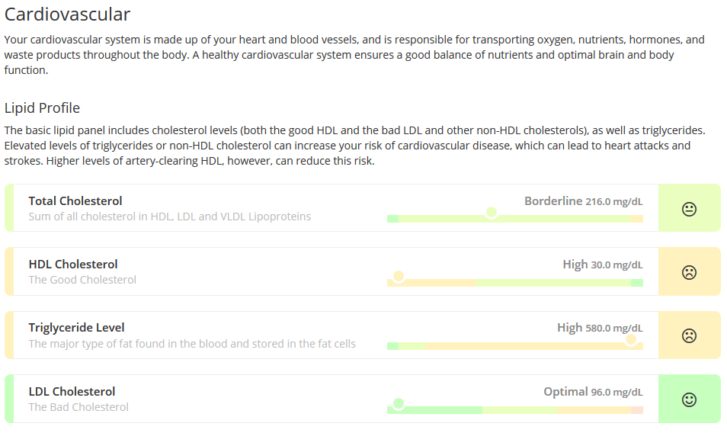Click the dark green end of HDL range bar

pos(636,283)
